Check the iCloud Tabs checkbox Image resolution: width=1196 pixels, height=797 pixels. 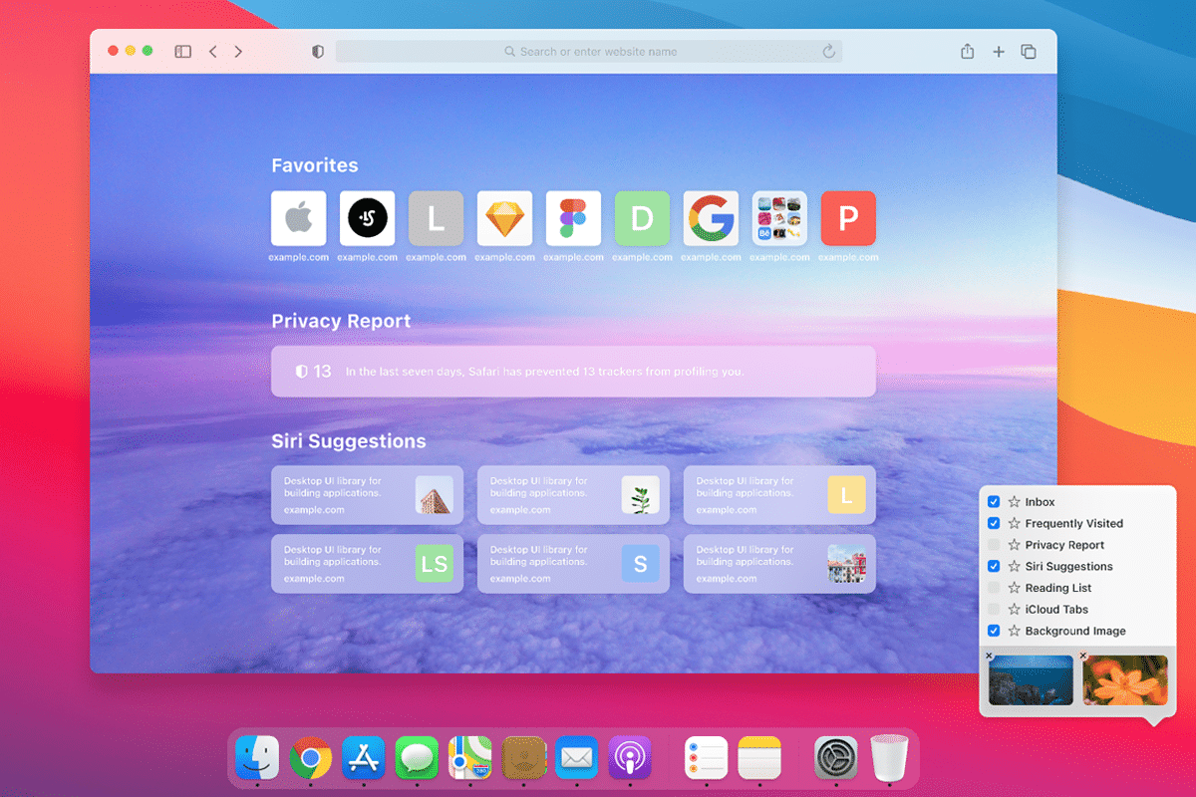tap(994, 609)
